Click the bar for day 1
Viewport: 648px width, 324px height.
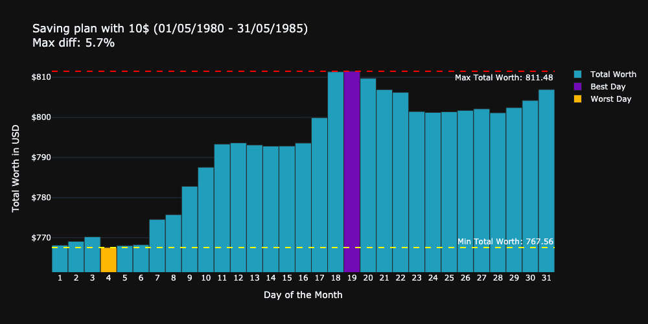coord(60,259)
